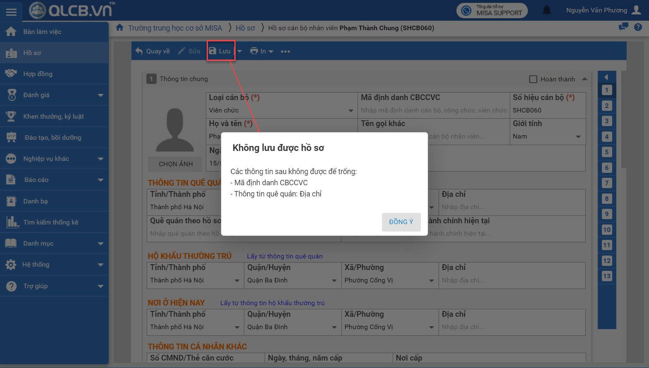Click the Lưu save button
The image size is (649, 368).
point(220,51)
